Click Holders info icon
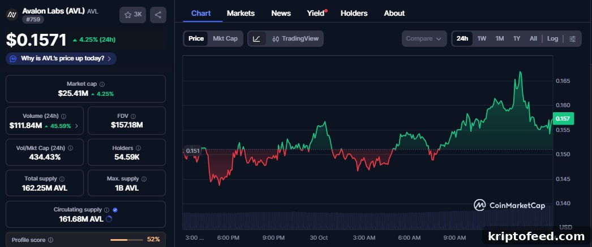592x247 pixels. 138,148
